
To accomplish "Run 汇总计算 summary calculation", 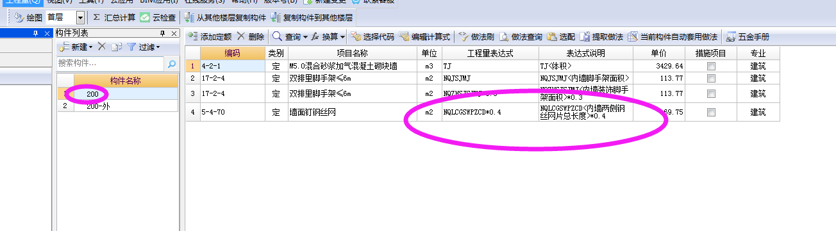I will coord(114,17).
